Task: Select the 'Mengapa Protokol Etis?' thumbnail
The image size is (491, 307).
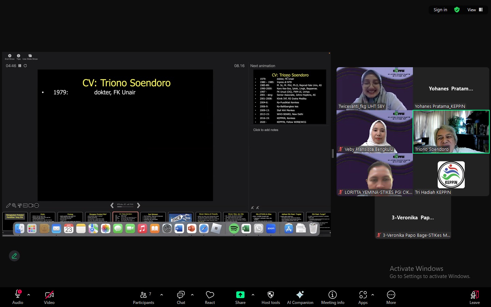Action: coord(98,217)
